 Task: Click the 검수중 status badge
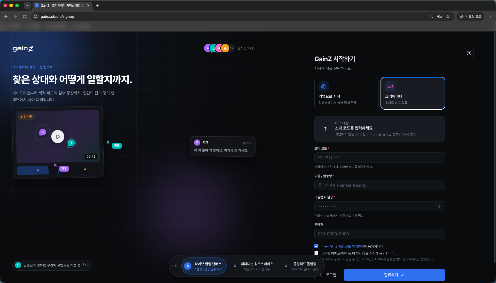point(26,117)
